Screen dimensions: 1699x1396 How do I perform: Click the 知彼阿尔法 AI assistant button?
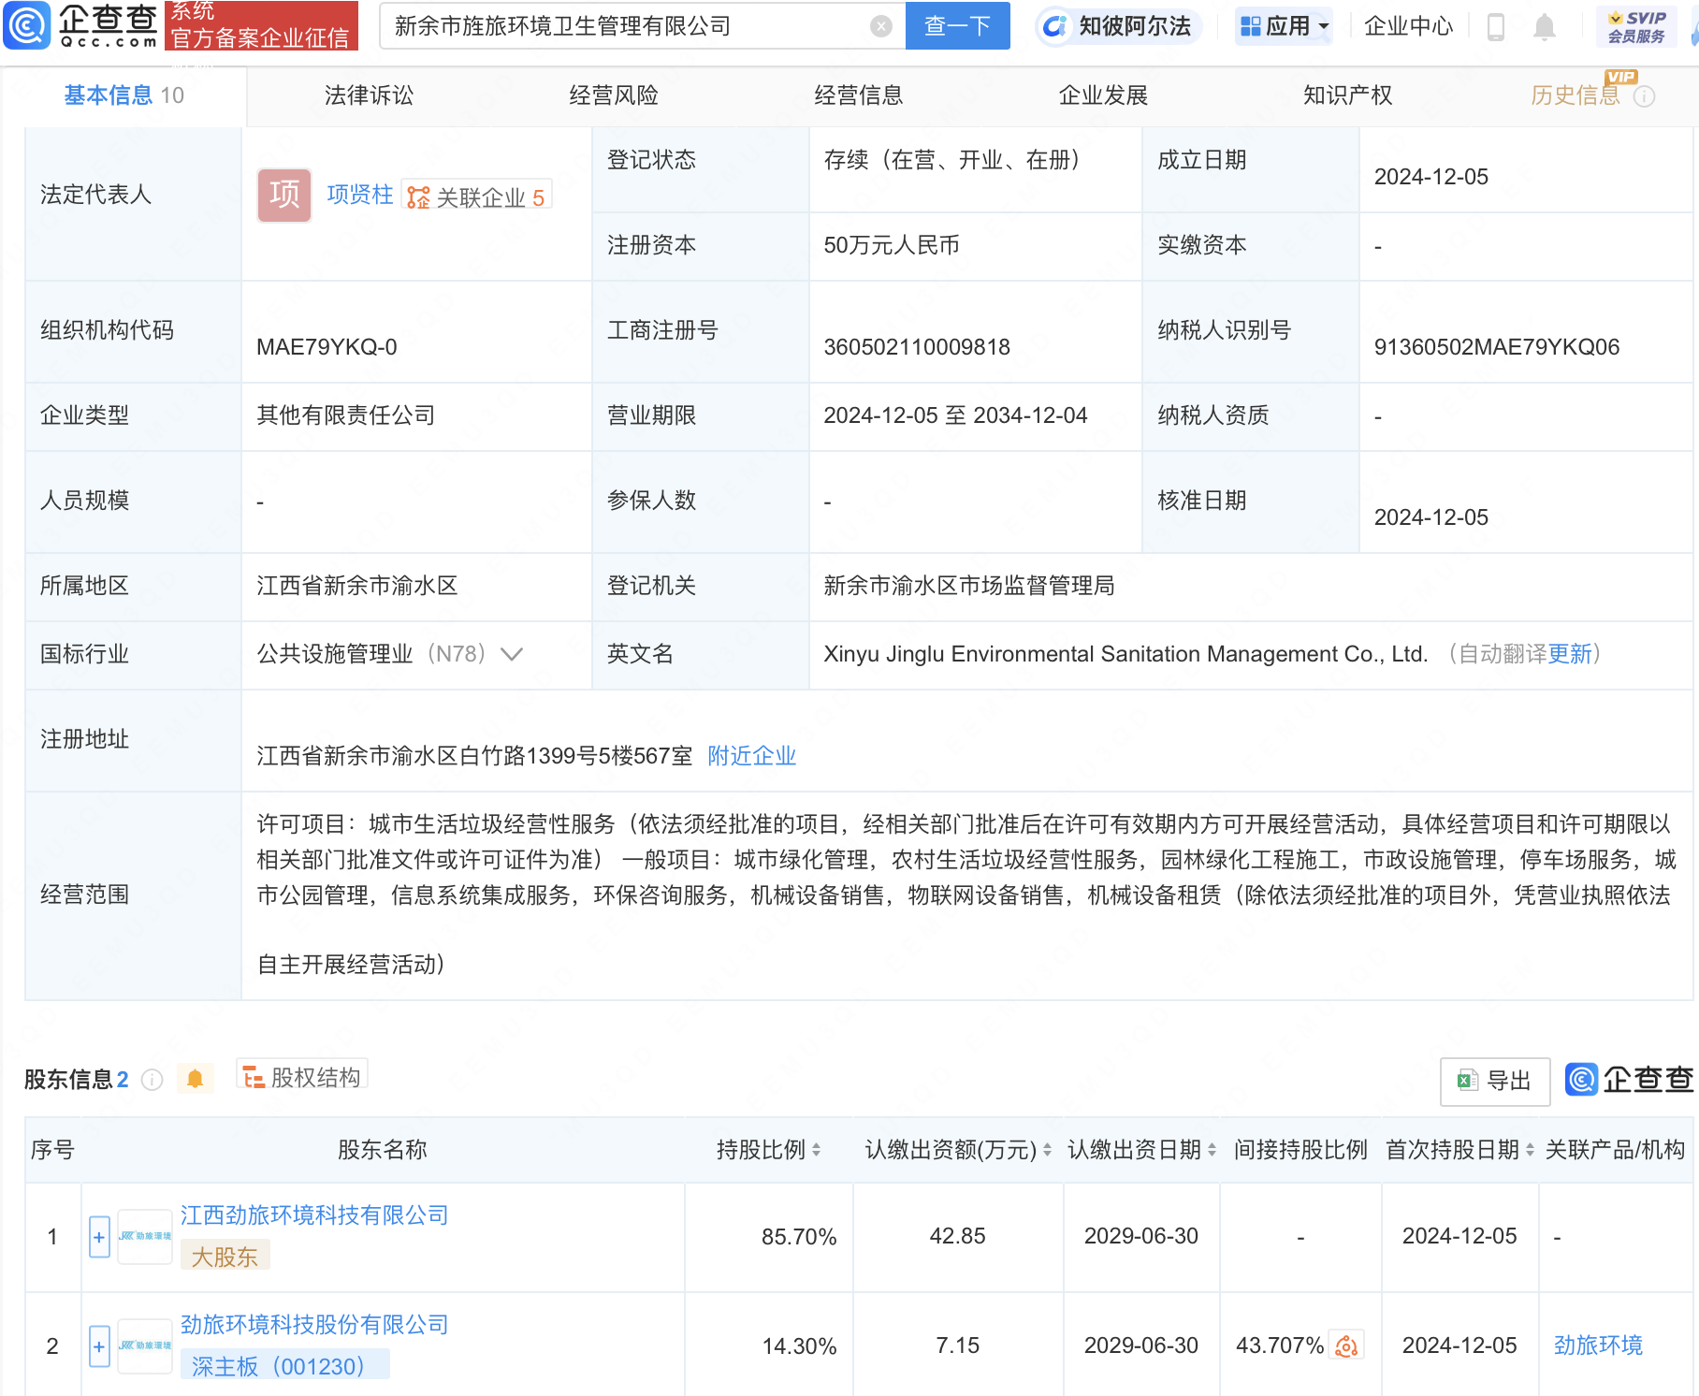click(1118, 26)
